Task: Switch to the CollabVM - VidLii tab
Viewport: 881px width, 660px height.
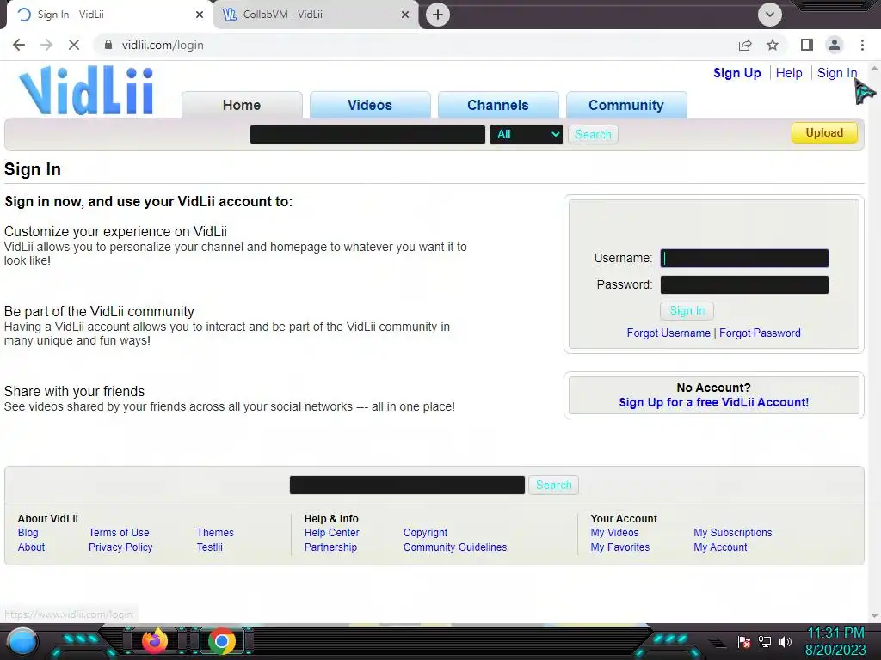Action: (316, 15)
